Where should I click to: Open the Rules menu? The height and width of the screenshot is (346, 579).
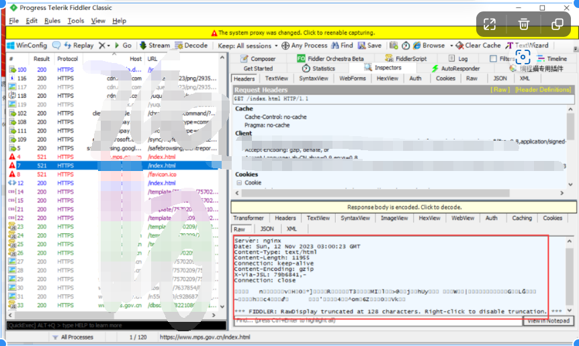[x=52, y=21]
